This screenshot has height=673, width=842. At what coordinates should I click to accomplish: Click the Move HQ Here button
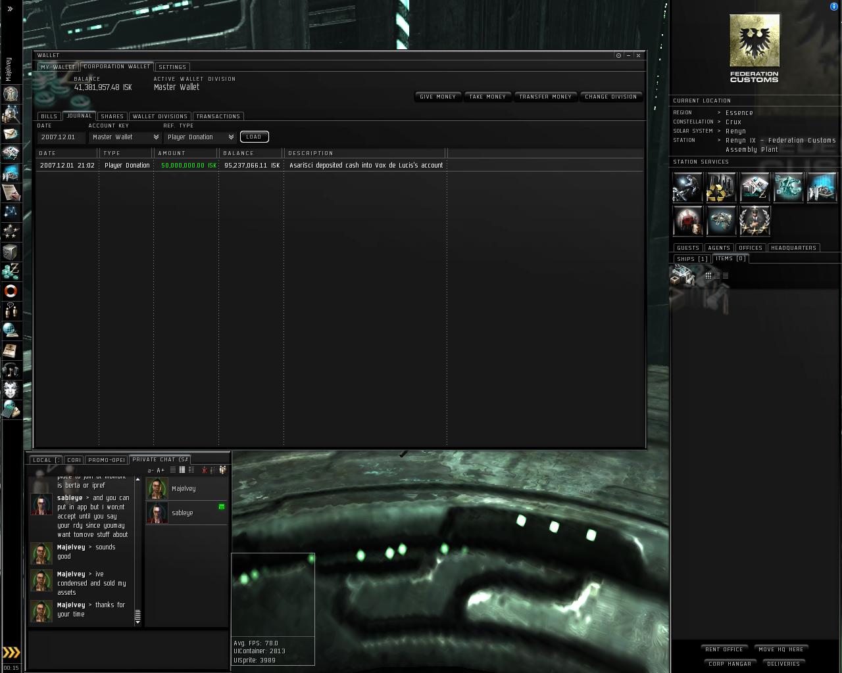781,649
